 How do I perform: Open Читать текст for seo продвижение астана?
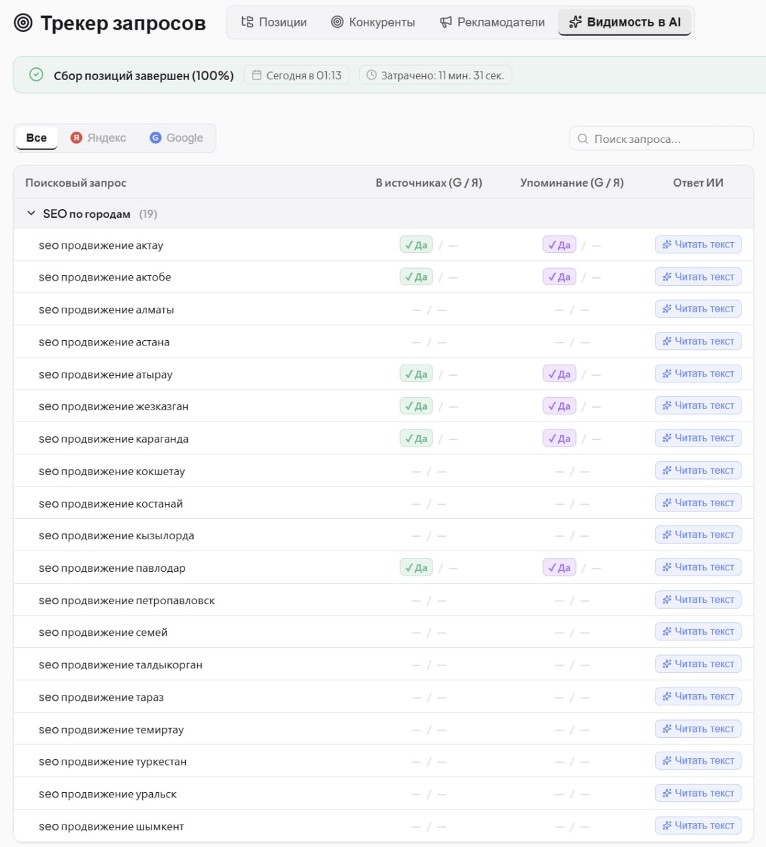pyautogui.click(x=698, y=341)
